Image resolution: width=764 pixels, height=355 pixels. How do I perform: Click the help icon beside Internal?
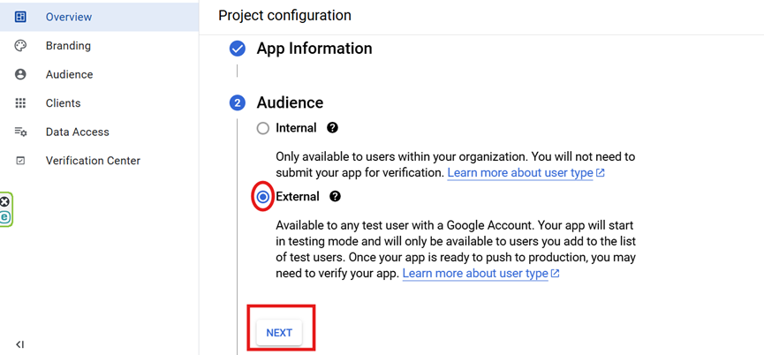coord(332,128)
